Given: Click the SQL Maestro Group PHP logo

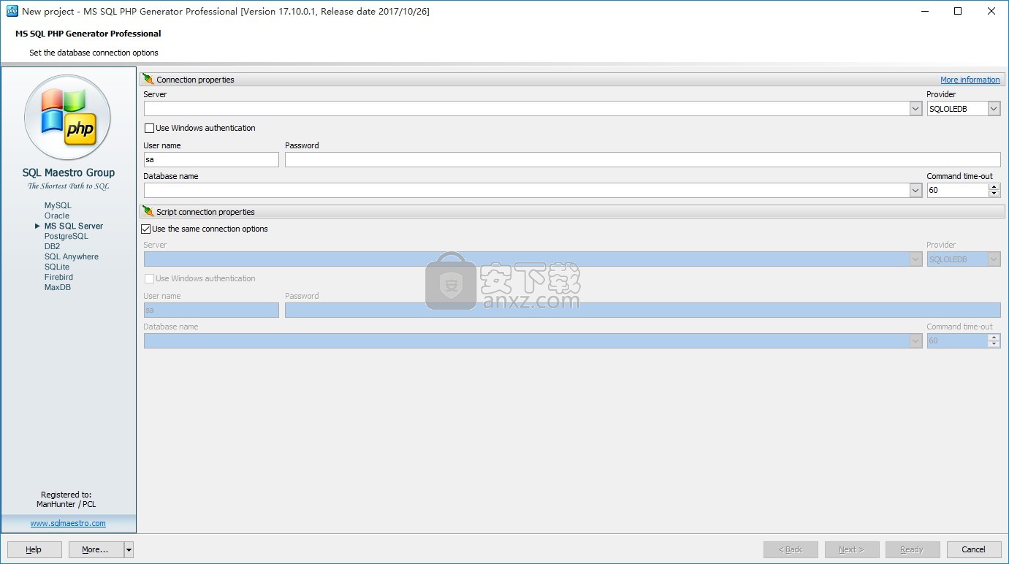Looking at the screenshot, I should 68,118.
